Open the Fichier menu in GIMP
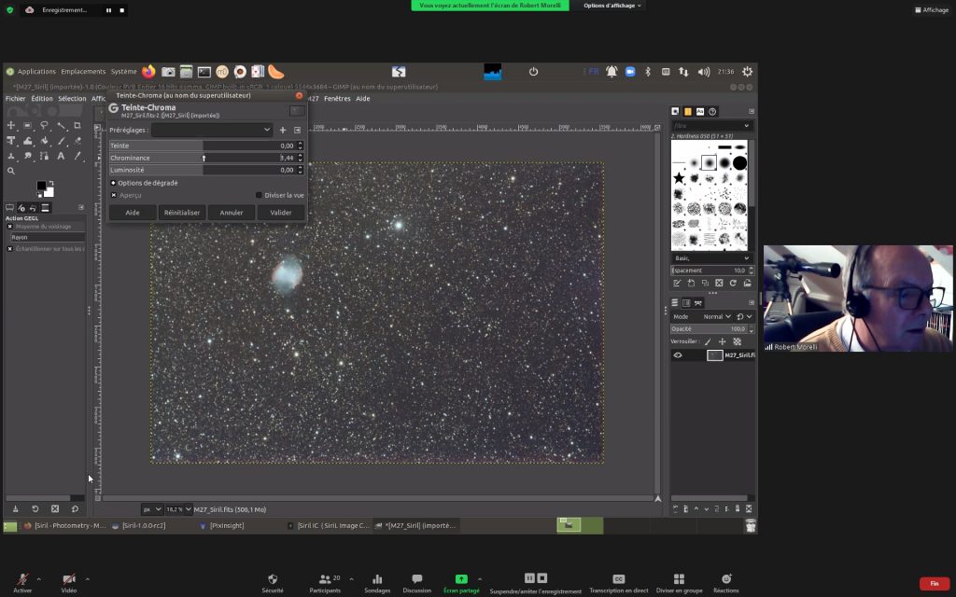 point(16,99)
